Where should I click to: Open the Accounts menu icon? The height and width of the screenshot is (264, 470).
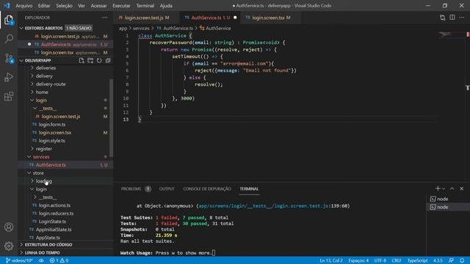click(x=9, y=227)
